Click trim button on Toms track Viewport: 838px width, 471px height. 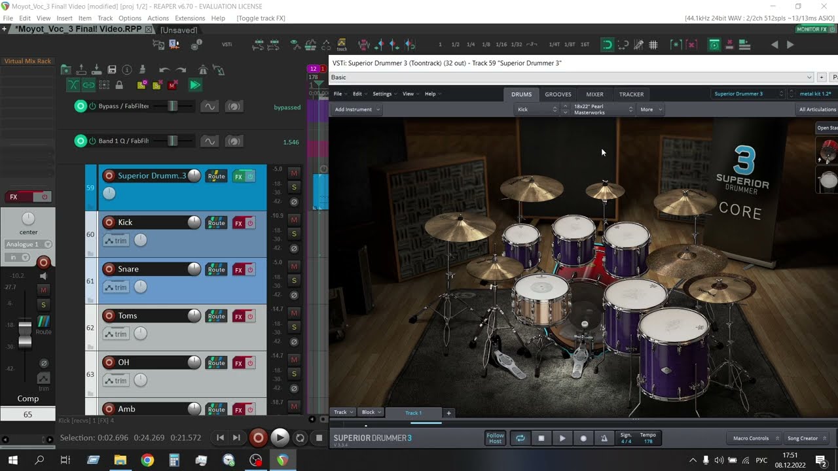[x=116, y=334]
